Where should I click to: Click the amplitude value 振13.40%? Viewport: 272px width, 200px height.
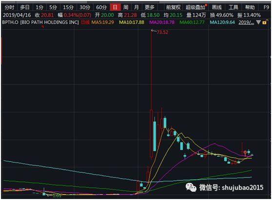coord(249,15)
